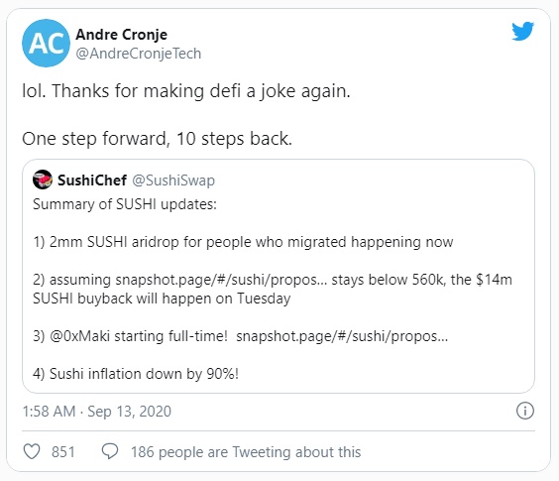The width and height of the screenshot is (559, 481).
Task: Open the snapshot.page link in item 3
Action: click(342, 336)
